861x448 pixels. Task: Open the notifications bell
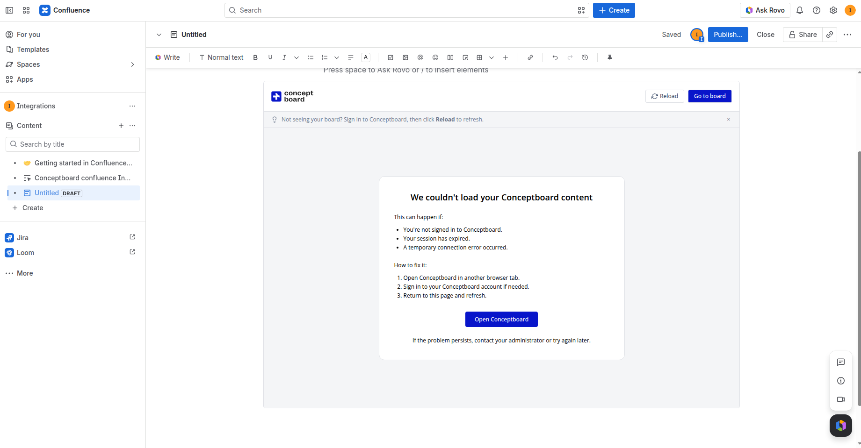[800, 10]
